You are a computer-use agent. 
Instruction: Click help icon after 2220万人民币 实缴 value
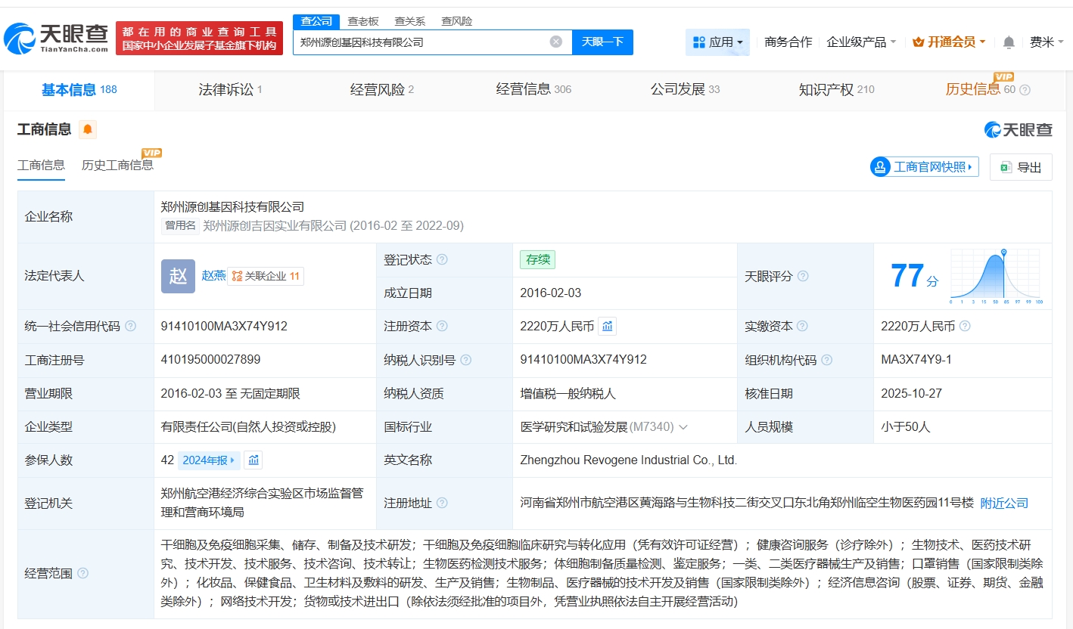965,327
